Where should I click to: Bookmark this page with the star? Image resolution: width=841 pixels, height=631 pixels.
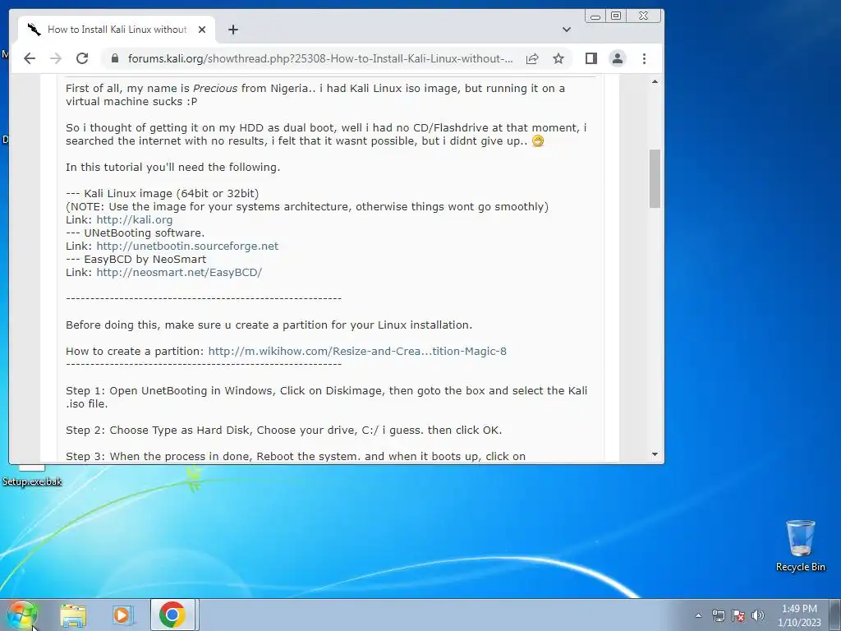pos(558,58)
